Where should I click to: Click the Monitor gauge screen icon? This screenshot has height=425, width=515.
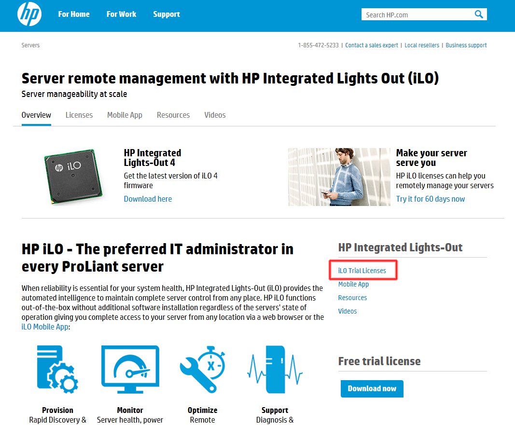pos(130,369)
